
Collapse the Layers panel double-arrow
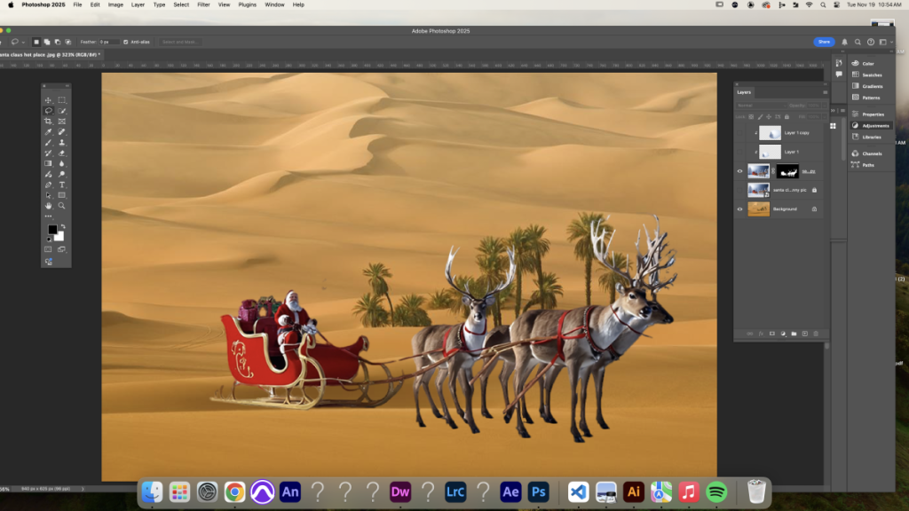click(825, 84)
